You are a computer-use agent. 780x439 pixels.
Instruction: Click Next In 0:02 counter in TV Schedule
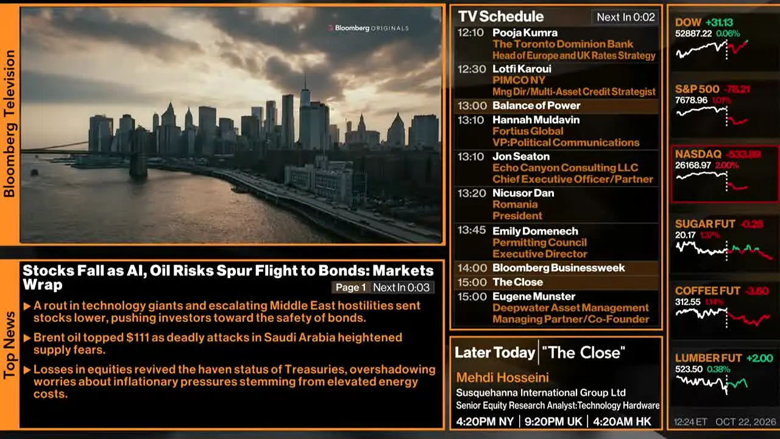pos(626,17)
